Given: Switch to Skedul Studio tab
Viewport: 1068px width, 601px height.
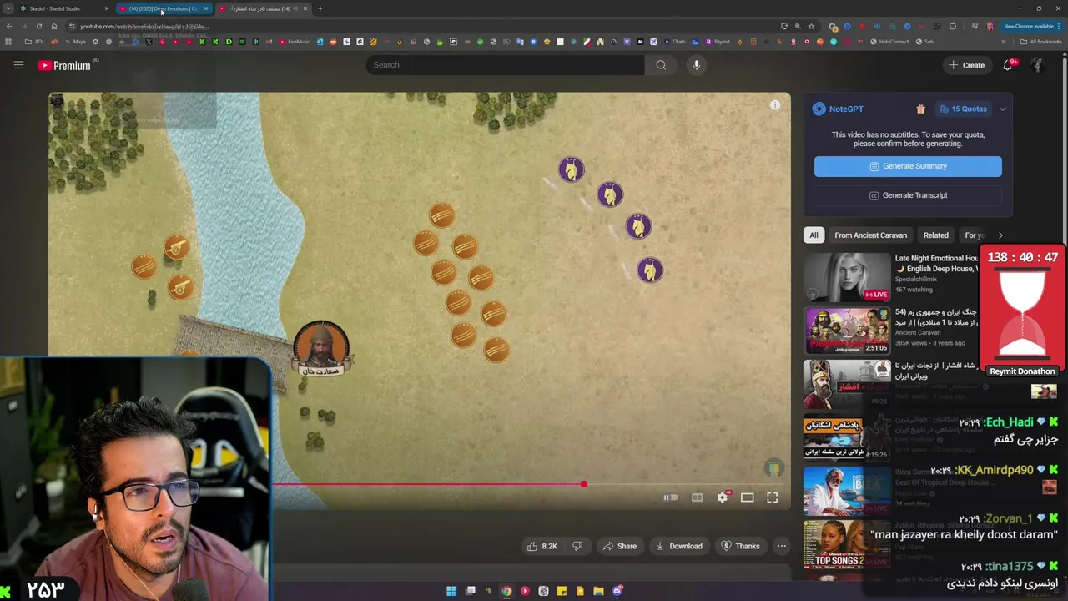Looking at the screenshot, I should coord(63,8).
